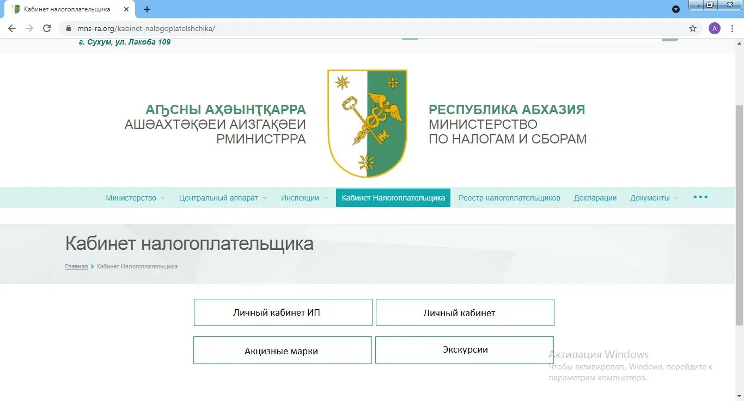This screenshot has height=401, width=744.
Task: Expand Центральный аппарат menu
Action: pyautogui.click(x=223, y=198)
